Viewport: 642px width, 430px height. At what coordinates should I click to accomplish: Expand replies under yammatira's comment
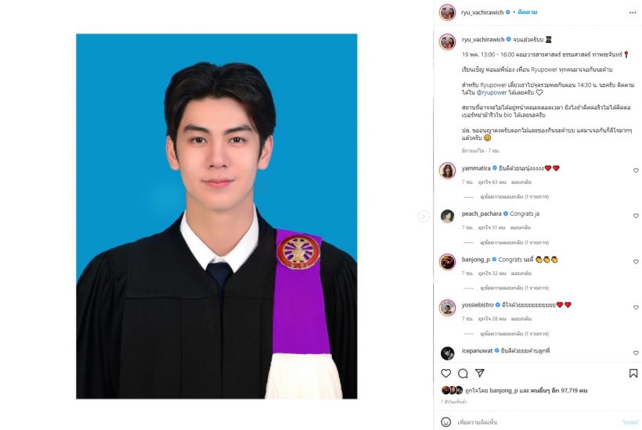coord(514,196)
